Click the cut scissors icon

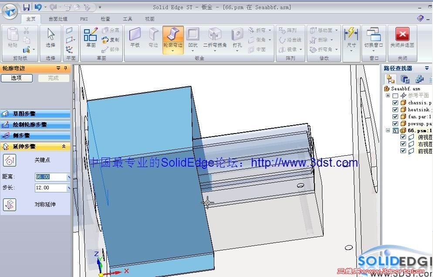click(x=26, y=30)
